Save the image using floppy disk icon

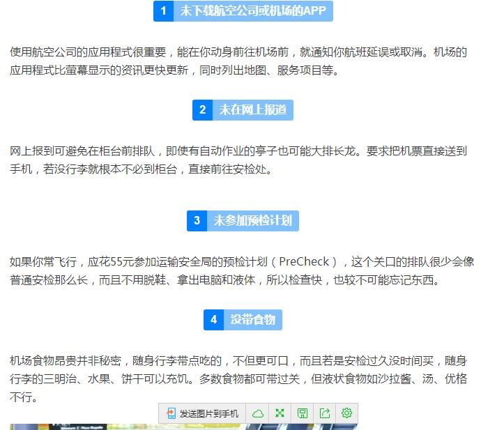tap(302, 413)
